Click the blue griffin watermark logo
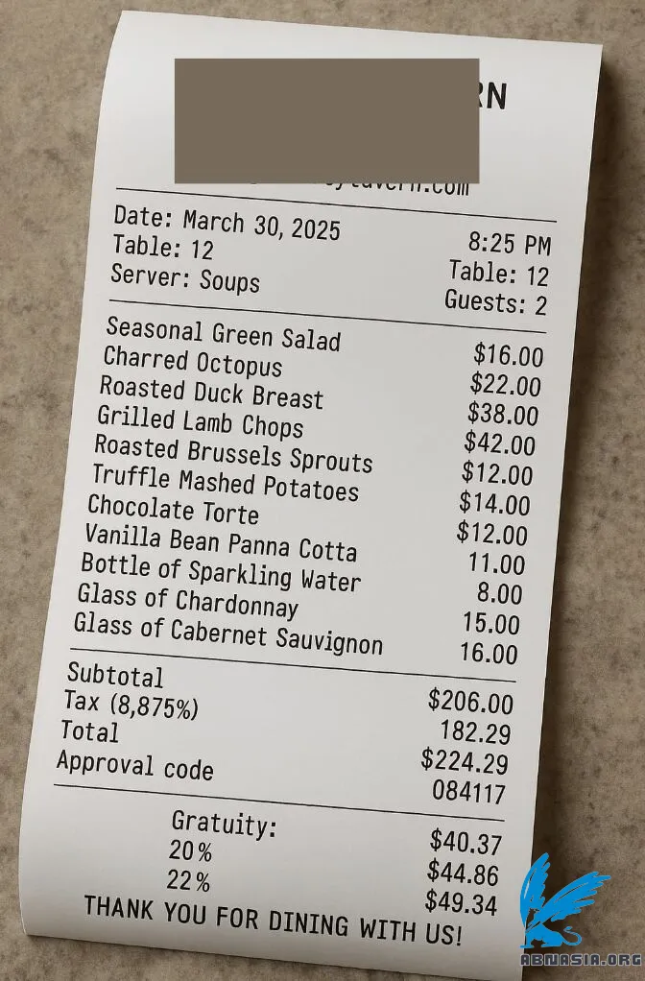This screenshot has width=645, height=981. coord(563,901)
